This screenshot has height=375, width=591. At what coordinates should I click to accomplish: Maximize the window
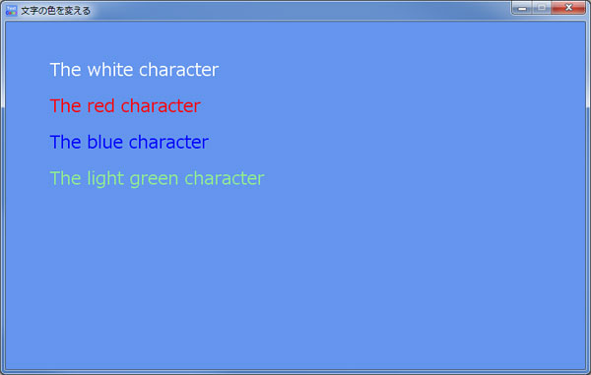542,8
